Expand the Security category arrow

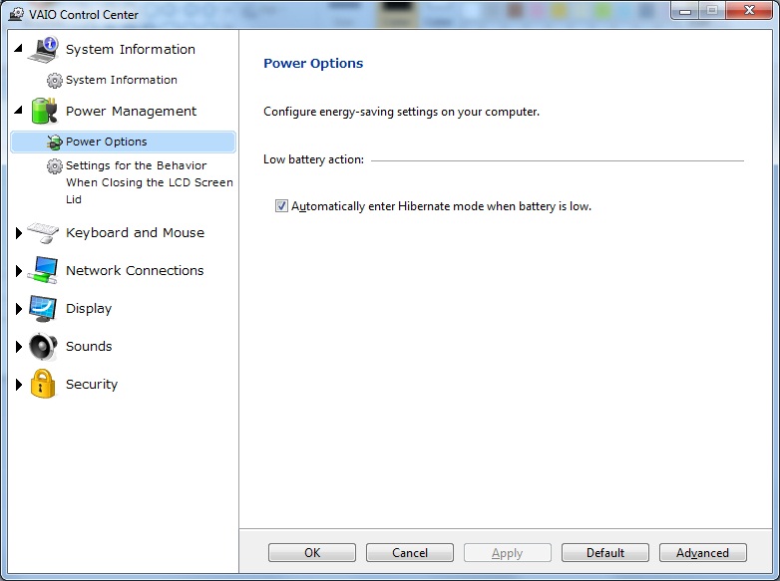[x=19, y=385]
